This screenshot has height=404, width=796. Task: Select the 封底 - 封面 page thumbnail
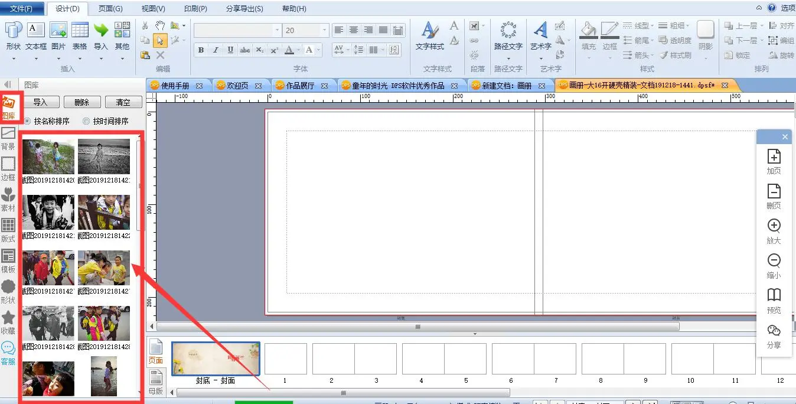pos(216,359)
